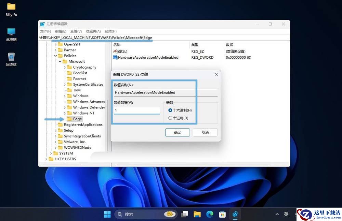Click the 数值名称(N) name field
Image resolution: width=342 pixels, height=221 pixels.
pos(165,92)
